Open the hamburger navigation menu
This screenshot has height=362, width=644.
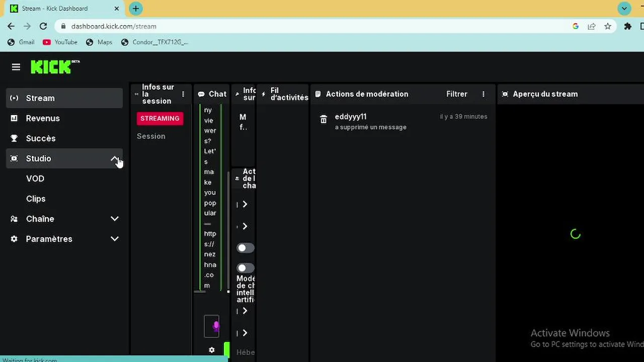16,67
